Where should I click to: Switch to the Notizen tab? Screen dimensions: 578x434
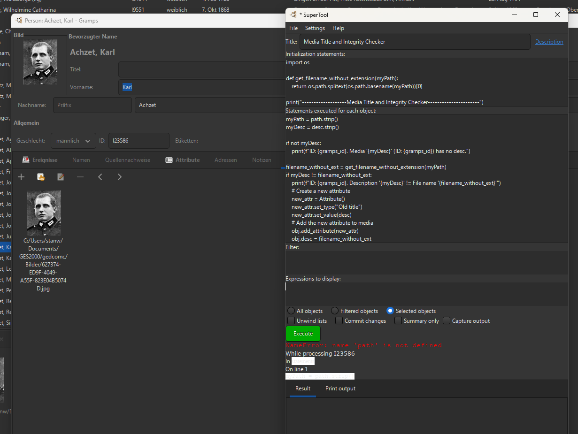(262, 160)
